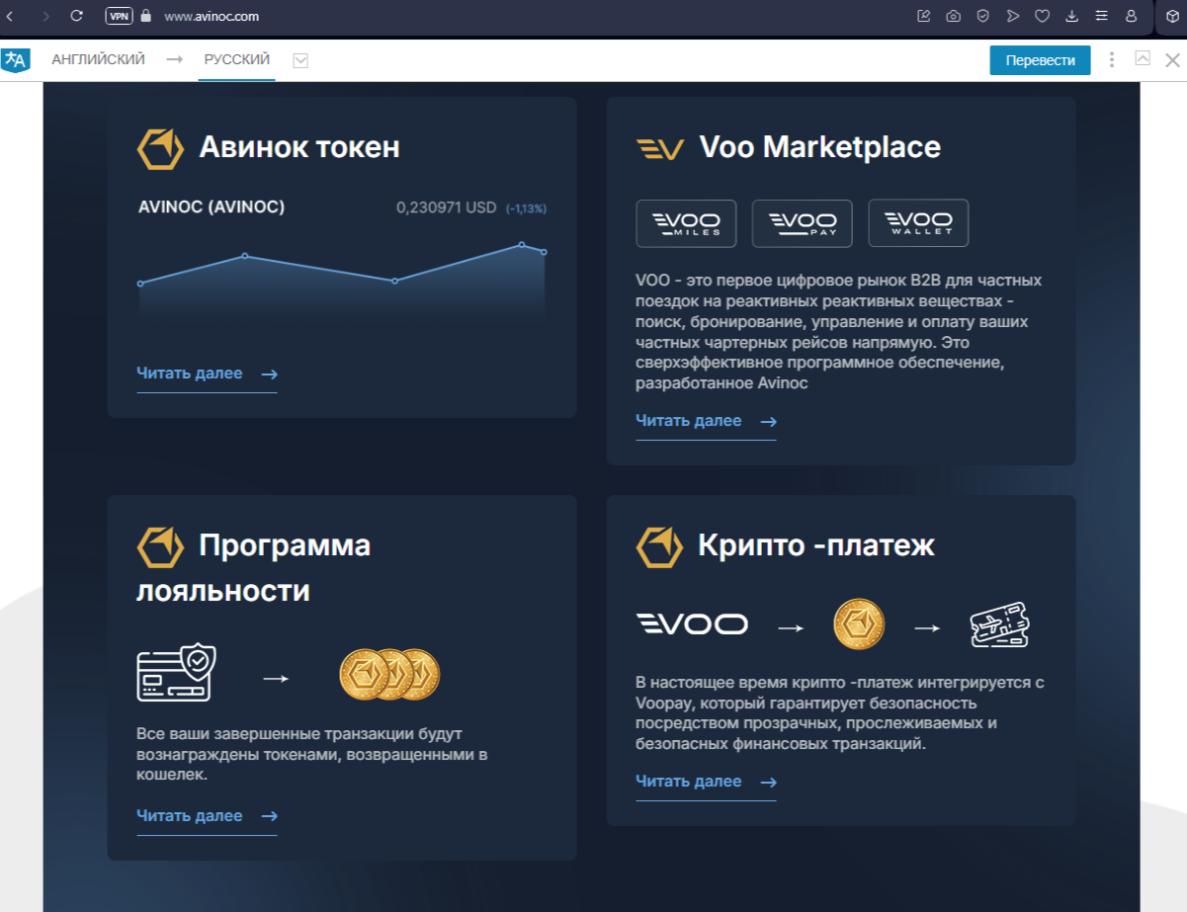
Task: Select the VOO Pay badge
Action: point(802,223)
